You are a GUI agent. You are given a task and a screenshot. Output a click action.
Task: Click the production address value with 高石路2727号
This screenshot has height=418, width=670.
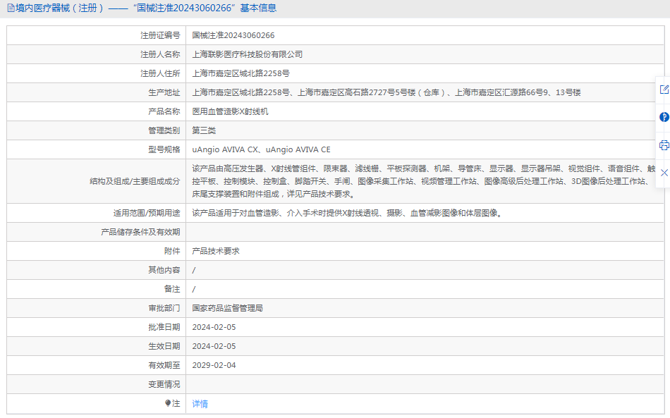pos(386,92)
